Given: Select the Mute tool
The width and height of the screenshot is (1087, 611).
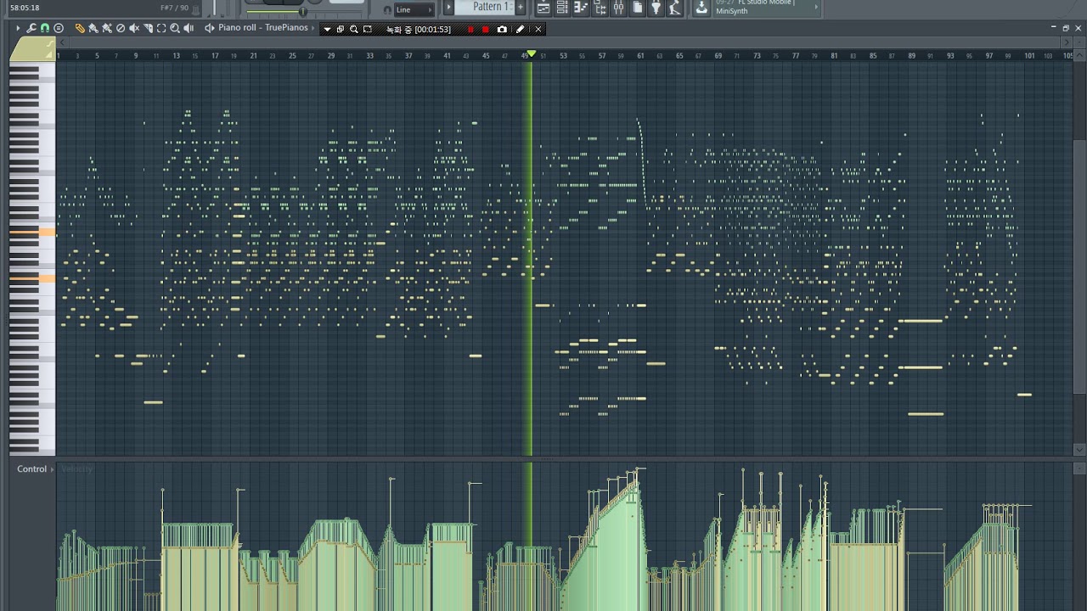Looking at the screenshot, I should click(x=134, y=28).
